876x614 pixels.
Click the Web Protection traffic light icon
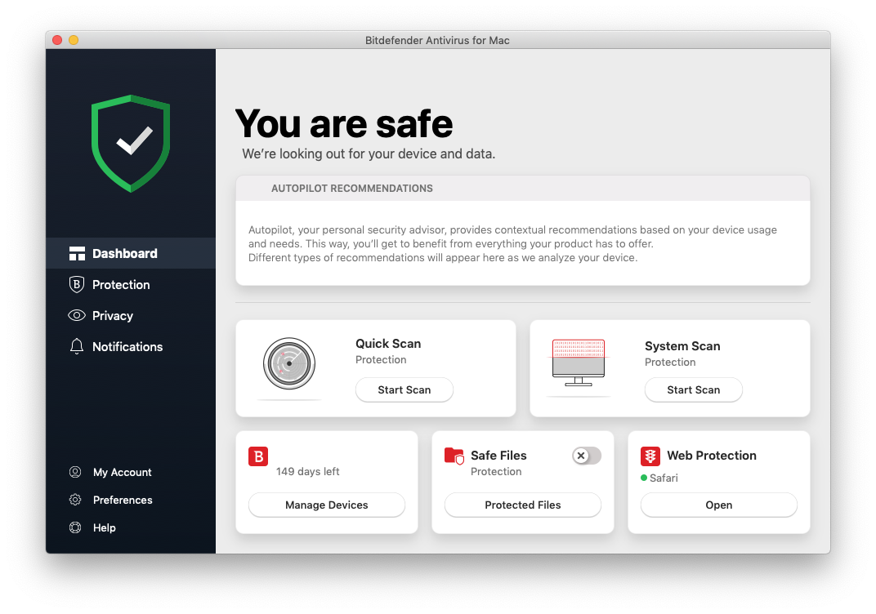tap(650, 456)
